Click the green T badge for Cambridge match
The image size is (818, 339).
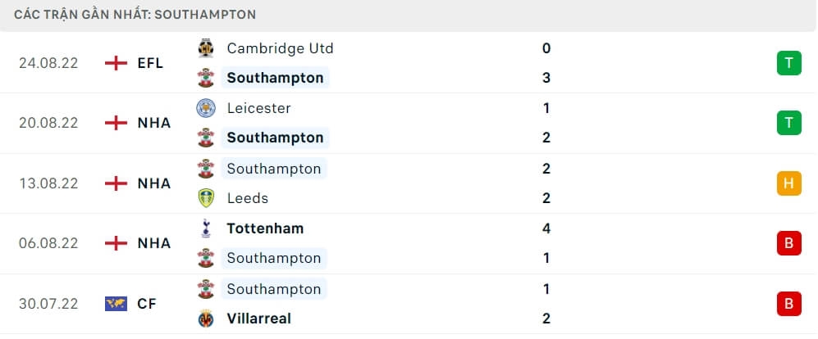pyautogui.click(x=788, y=63)
